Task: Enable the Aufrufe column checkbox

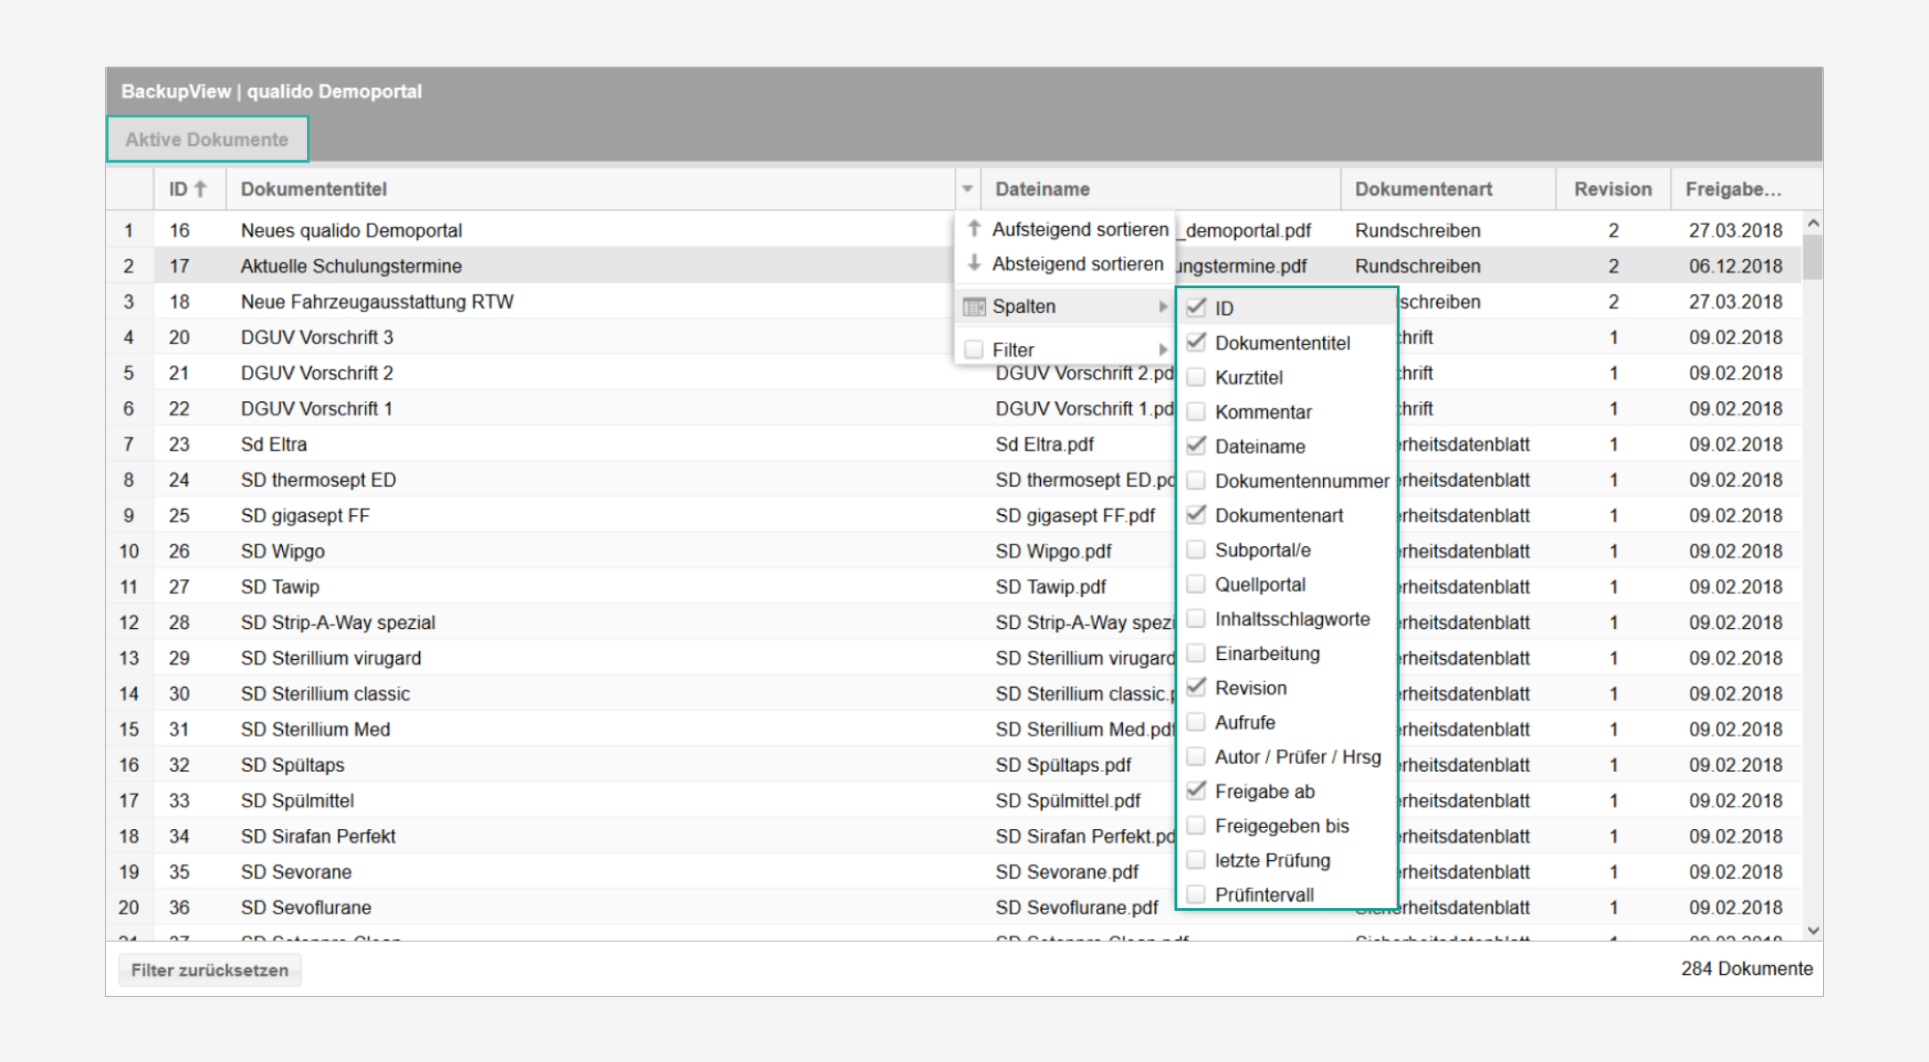Action: click(x=1197, y=722)
